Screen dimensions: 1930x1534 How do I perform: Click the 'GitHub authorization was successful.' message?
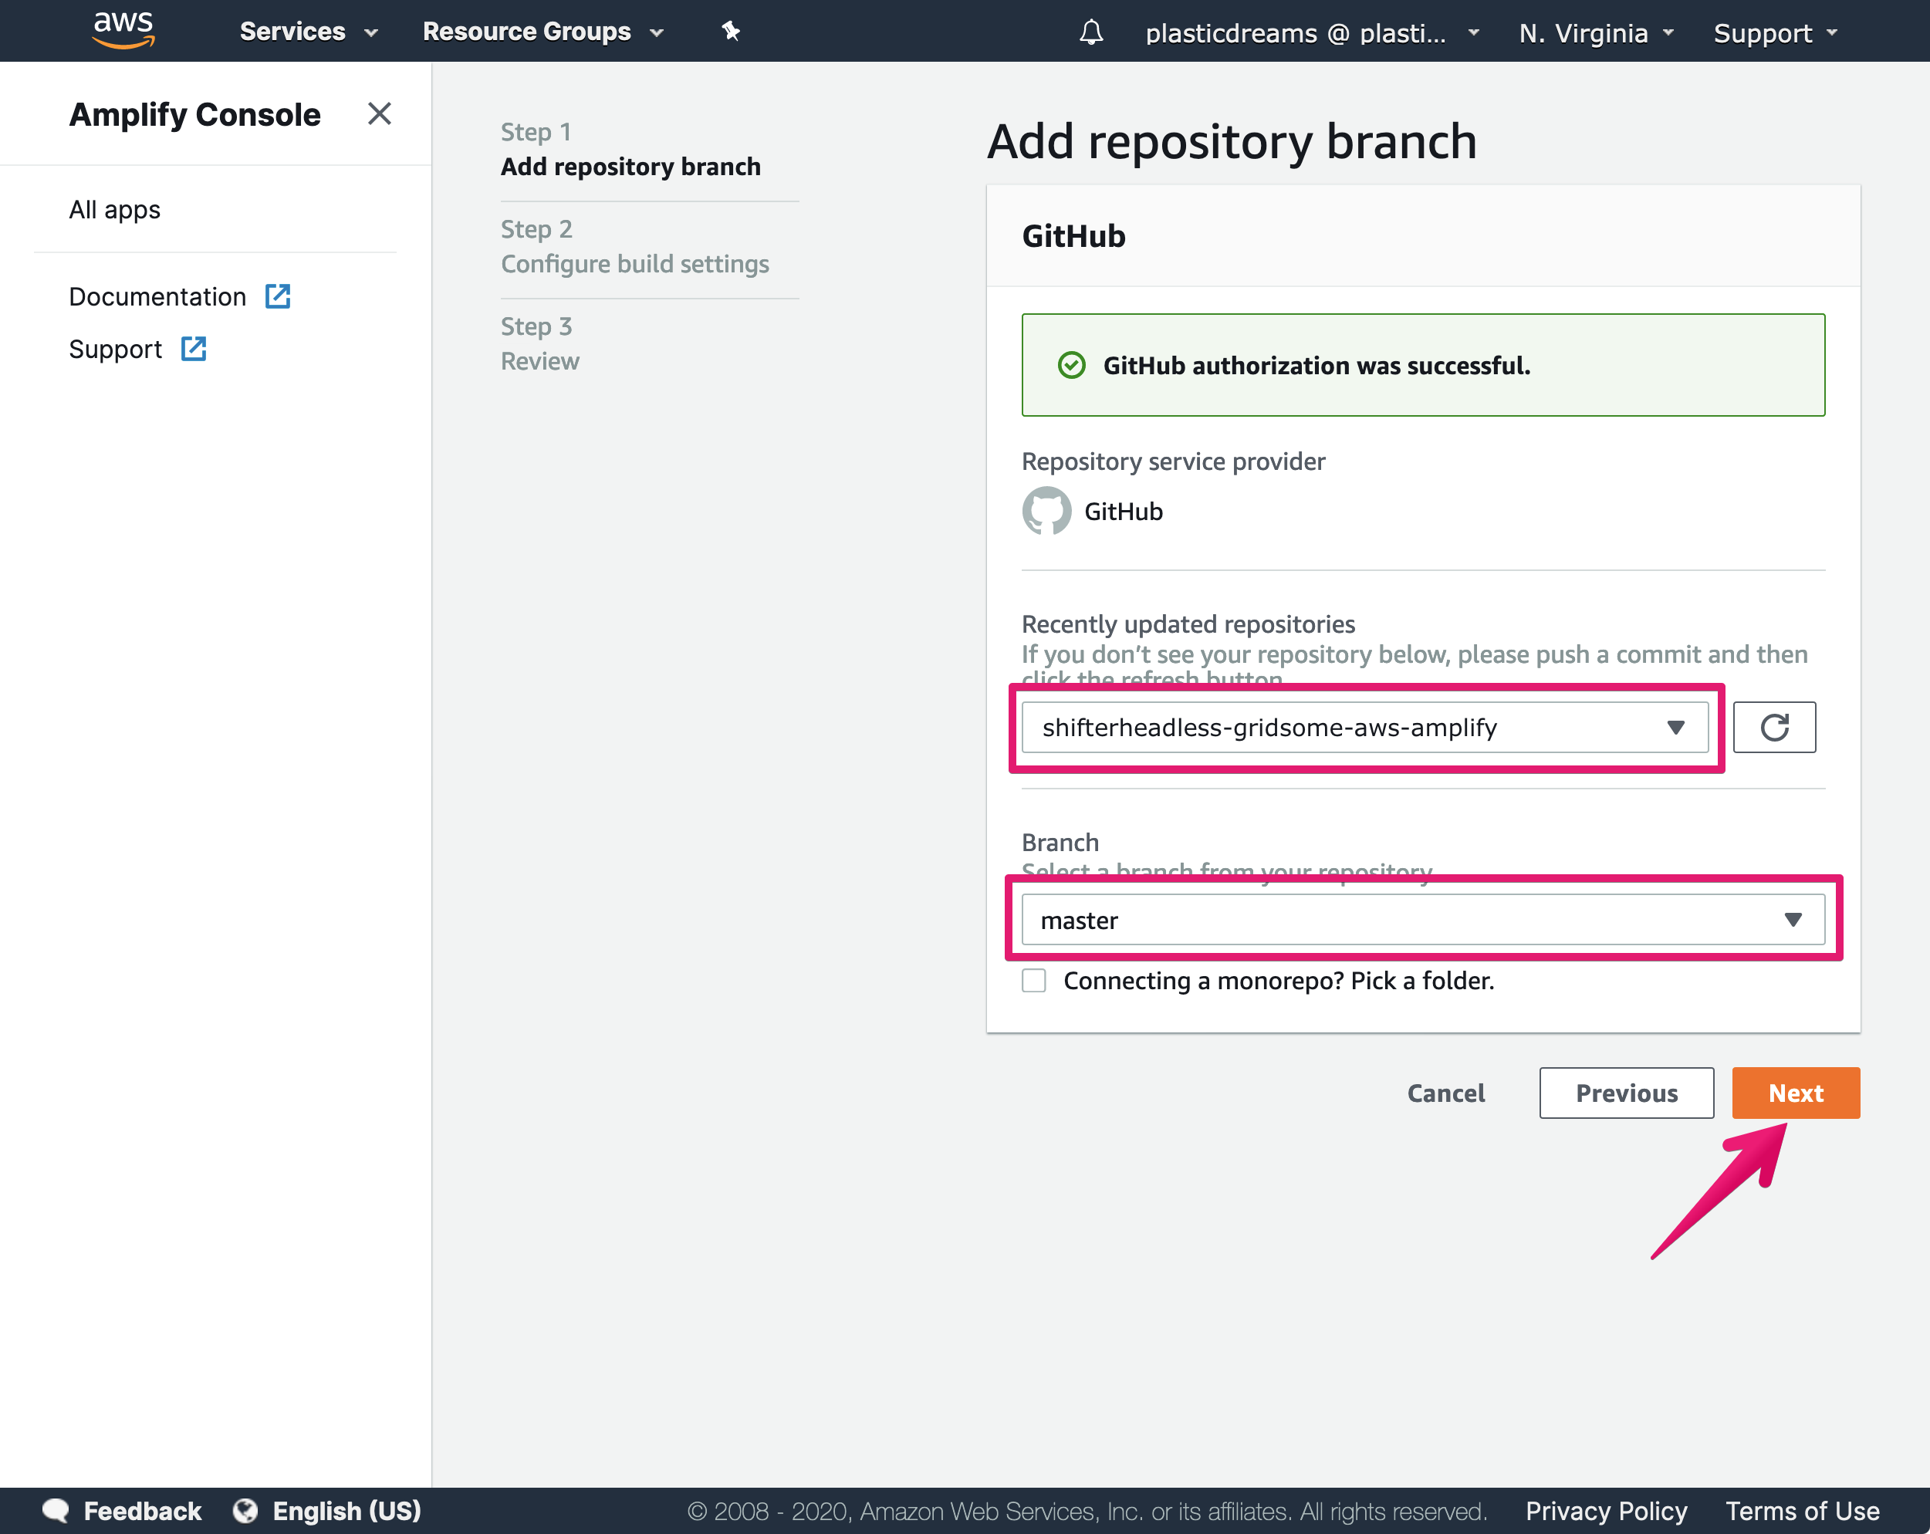1316,365
